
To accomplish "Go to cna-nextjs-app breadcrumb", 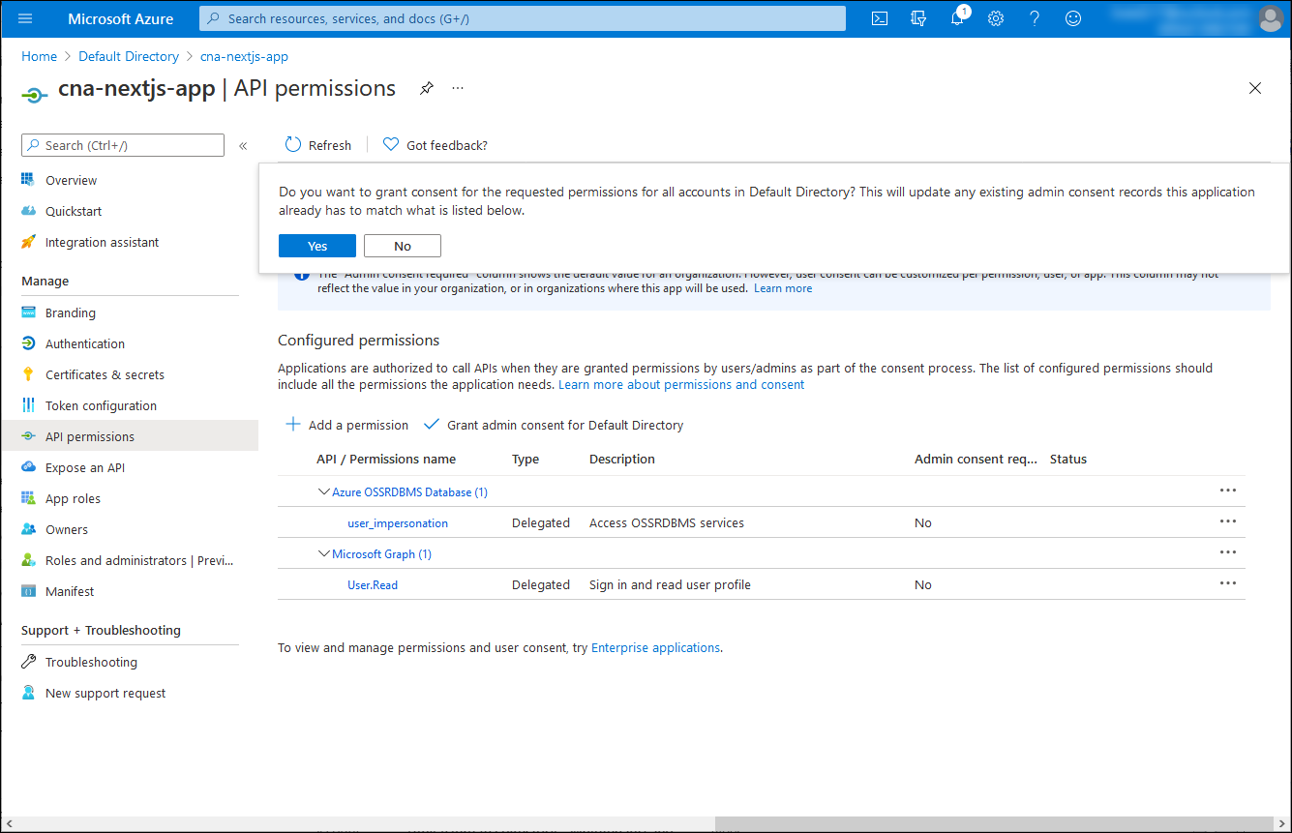I will (x=244, y=56).
